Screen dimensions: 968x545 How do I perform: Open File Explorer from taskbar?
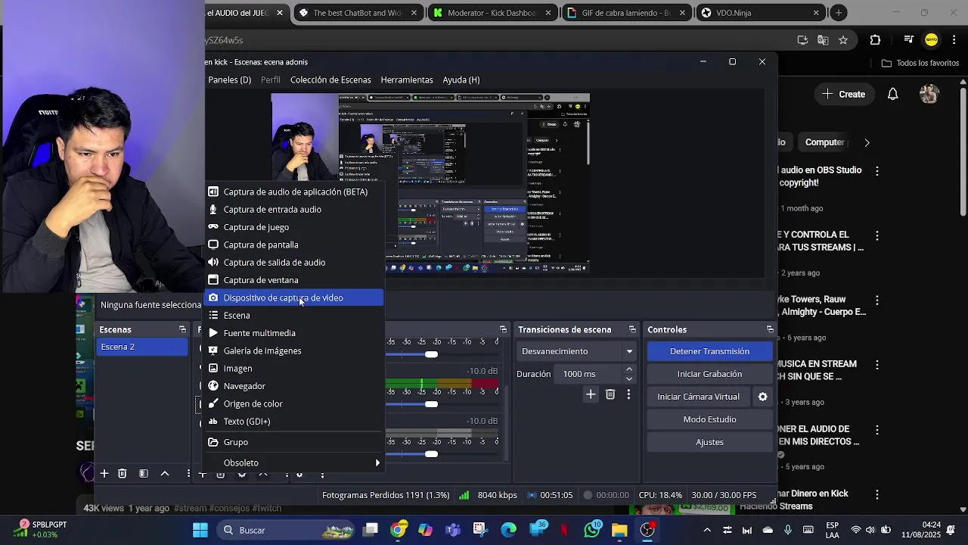point(619,530)
